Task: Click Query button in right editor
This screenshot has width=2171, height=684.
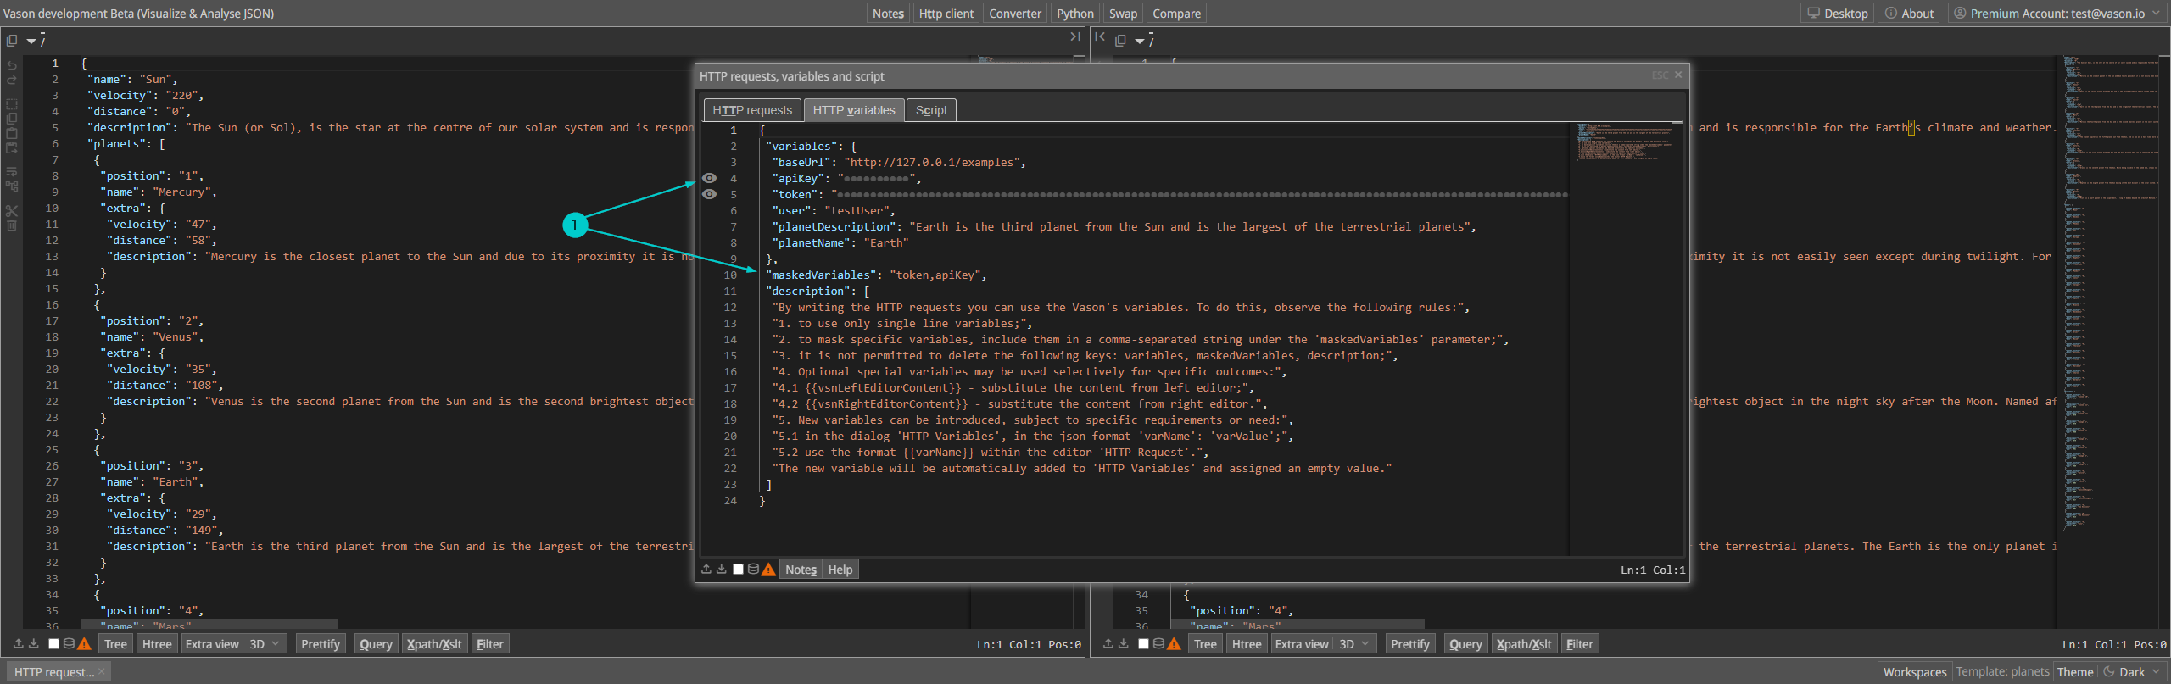Action: [1465, 644]
